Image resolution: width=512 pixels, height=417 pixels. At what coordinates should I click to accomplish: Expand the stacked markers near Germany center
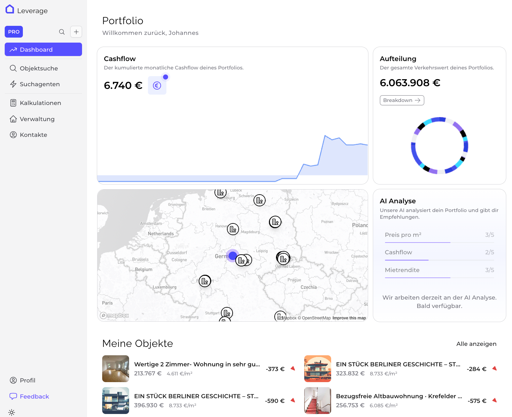tap(243, 260)
